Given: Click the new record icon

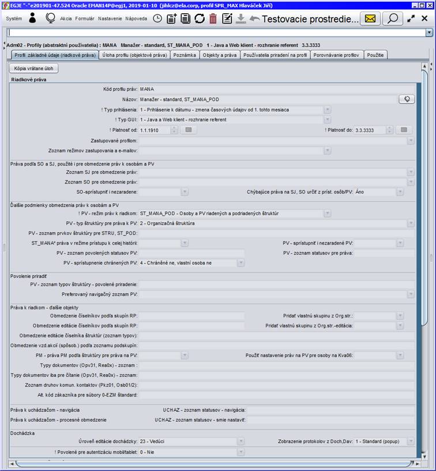Looking at the screenshot, I should [x=171, y=18].
